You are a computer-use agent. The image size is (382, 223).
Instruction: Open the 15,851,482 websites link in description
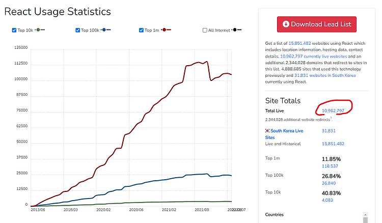(x=299, y=43)
